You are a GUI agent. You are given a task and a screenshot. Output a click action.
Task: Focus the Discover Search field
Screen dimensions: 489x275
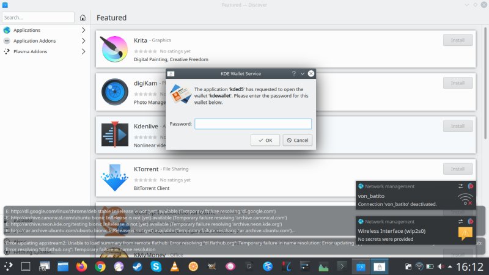38,18
